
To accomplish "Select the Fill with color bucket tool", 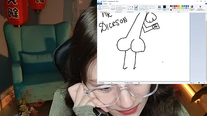I will click(130, 7).
